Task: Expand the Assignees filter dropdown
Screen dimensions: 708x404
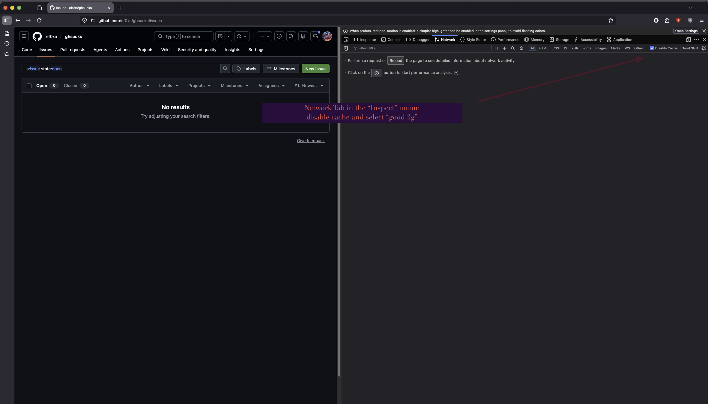Action: tap(271, 86)
